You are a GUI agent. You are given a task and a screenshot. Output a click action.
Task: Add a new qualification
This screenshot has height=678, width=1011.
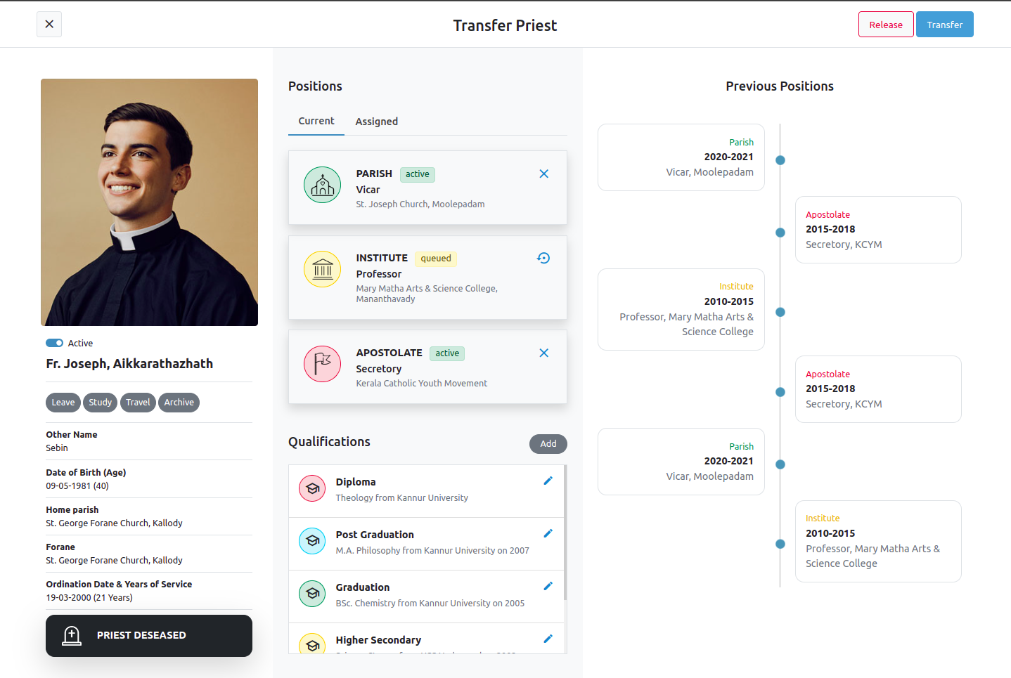(x=548, y=444)
